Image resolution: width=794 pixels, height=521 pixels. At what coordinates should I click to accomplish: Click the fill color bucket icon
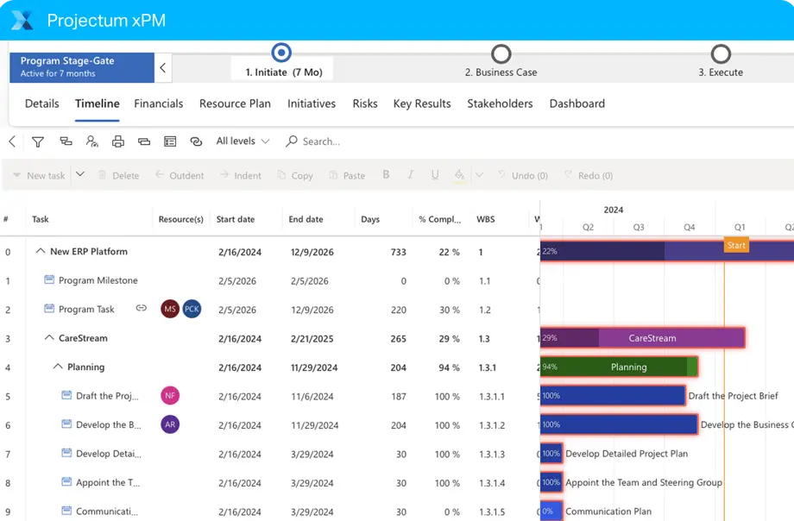coord(459,175)
